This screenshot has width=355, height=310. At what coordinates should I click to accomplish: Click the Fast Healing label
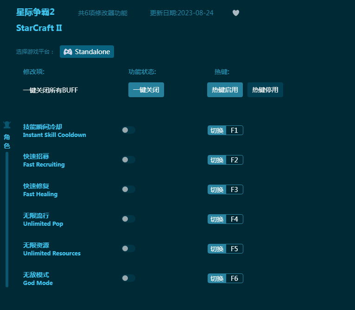tap(40, 194)
